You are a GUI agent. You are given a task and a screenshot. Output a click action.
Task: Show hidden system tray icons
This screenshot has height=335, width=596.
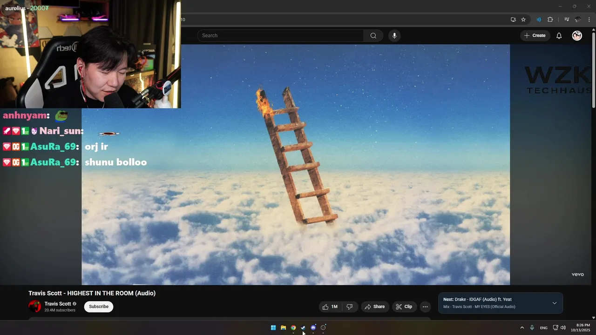[522, 328]
